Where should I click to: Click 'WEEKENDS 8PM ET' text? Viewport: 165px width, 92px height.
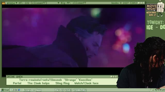(151, 14)
